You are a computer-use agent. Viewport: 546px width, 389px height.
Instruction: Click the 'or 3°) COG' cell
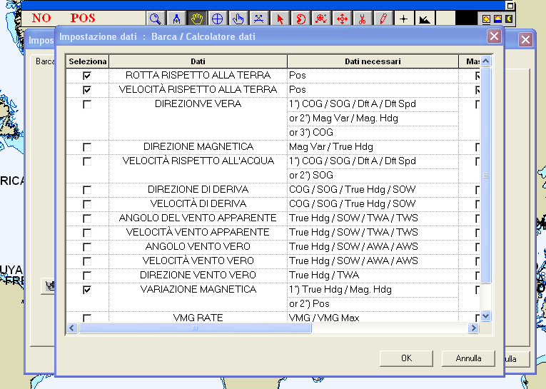point(373,133)
